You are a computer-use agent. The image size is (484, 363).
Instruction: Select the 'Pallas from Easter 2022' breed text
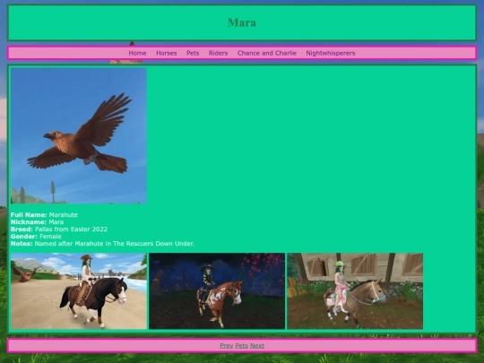tap(72, 229)
